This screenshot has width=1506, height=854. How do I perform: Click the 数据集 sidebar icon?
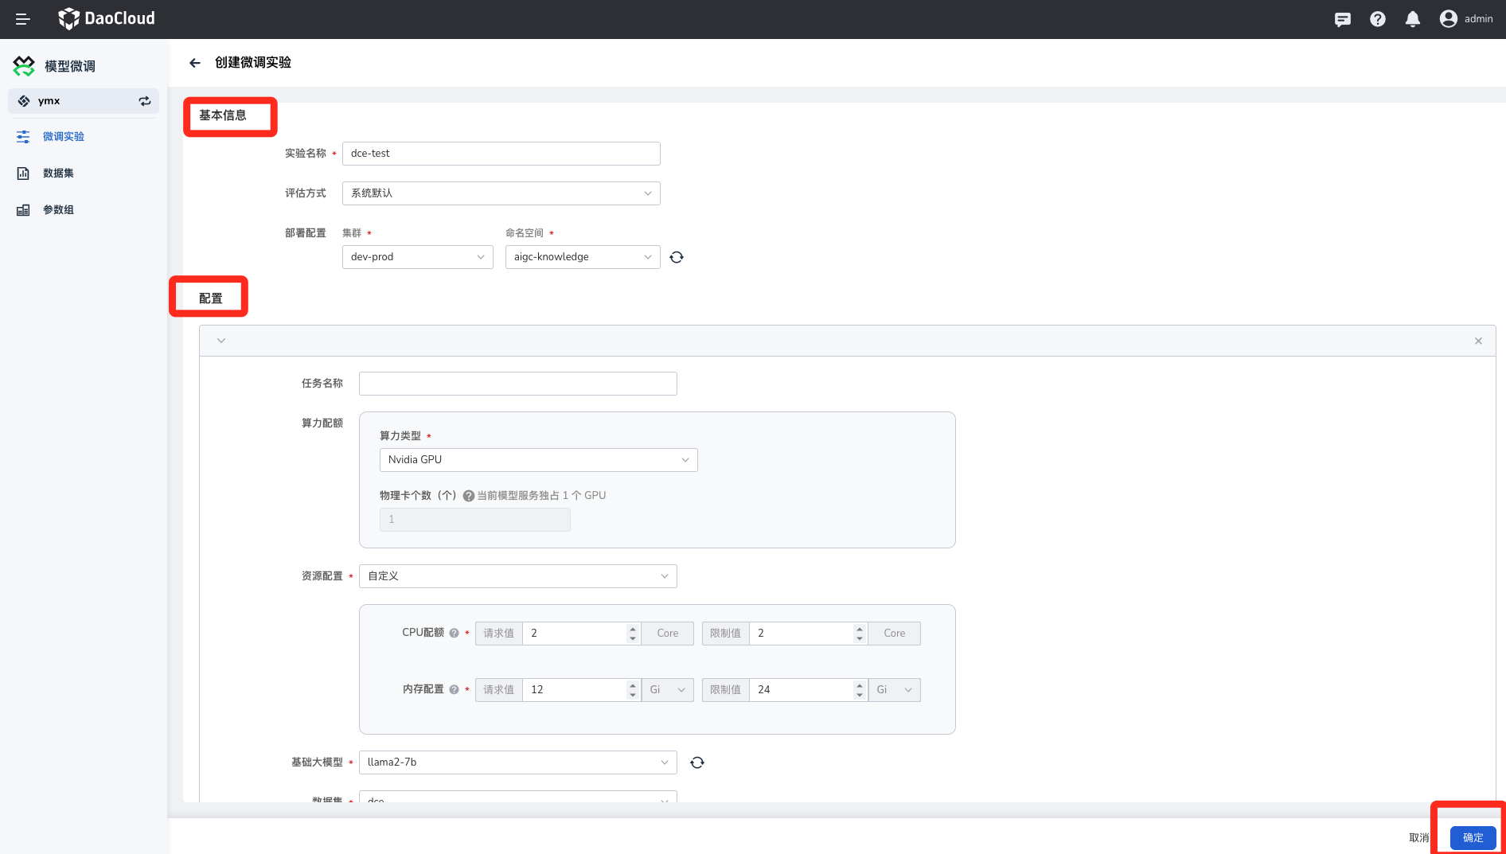click(x=23, y=174)
